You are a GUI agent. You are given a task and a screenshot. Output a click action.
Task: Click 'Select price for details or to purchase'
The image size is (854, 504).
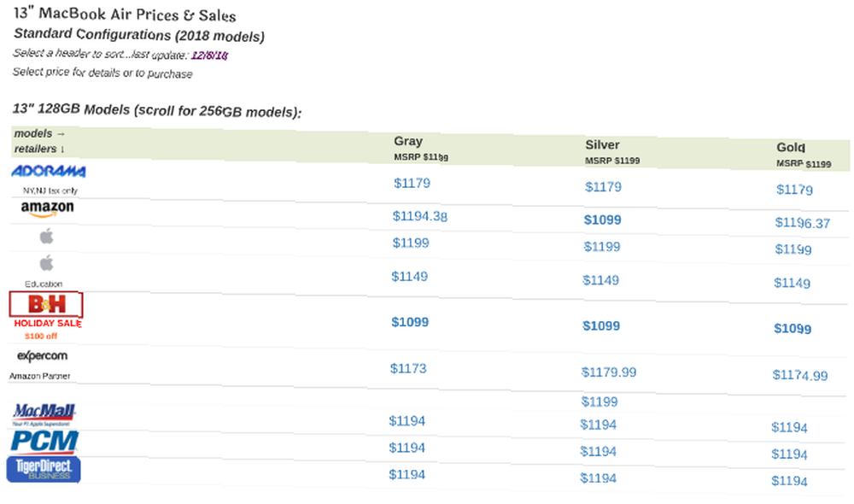point(102,73)
